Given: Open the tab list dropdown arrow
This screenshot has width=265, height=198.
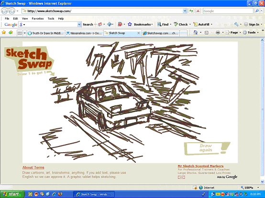Looking at the screenshot, I should click(25, 33).
